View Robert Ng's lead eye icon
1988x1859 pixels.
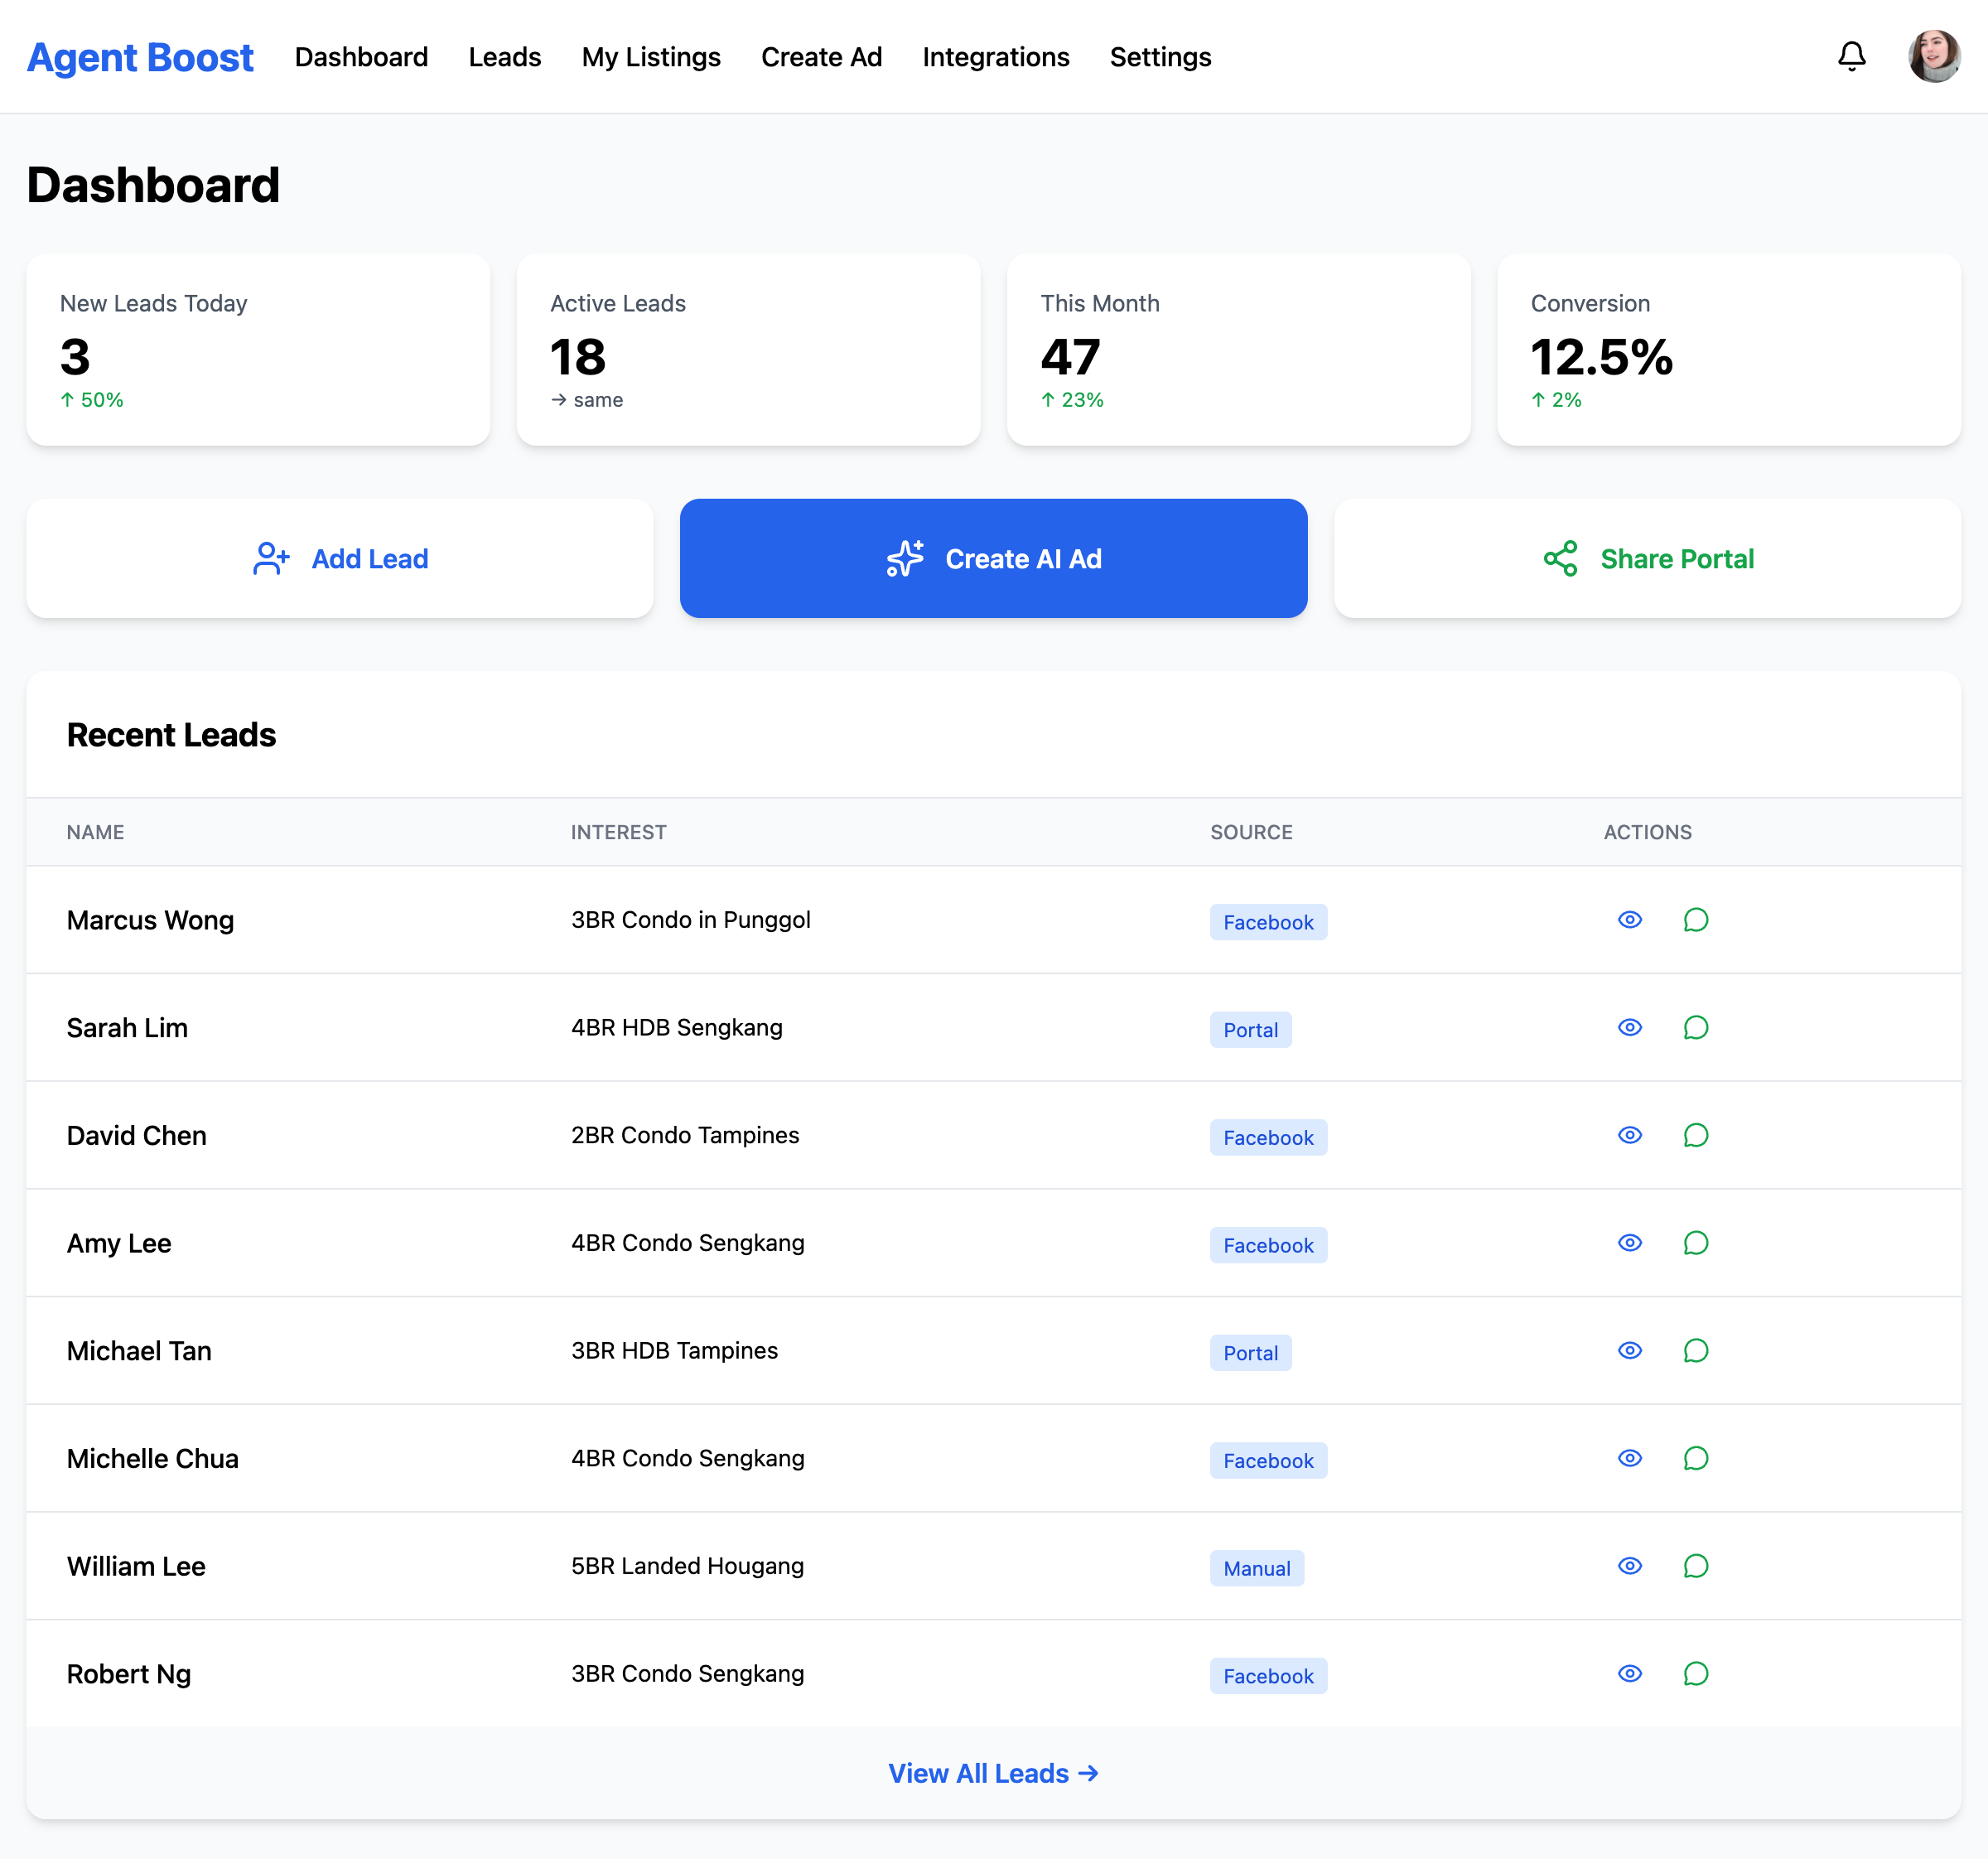(x=1629, y=1674)
